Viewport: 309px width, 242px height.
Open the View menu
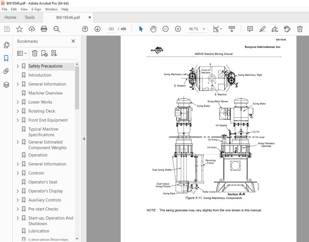24,9
